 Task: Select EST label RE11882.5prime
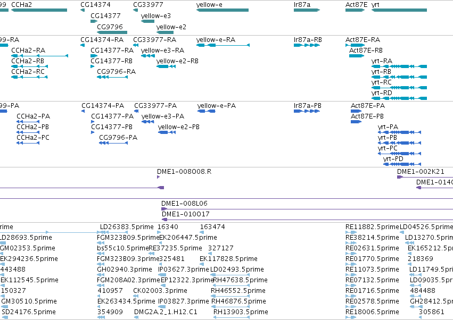373,227
